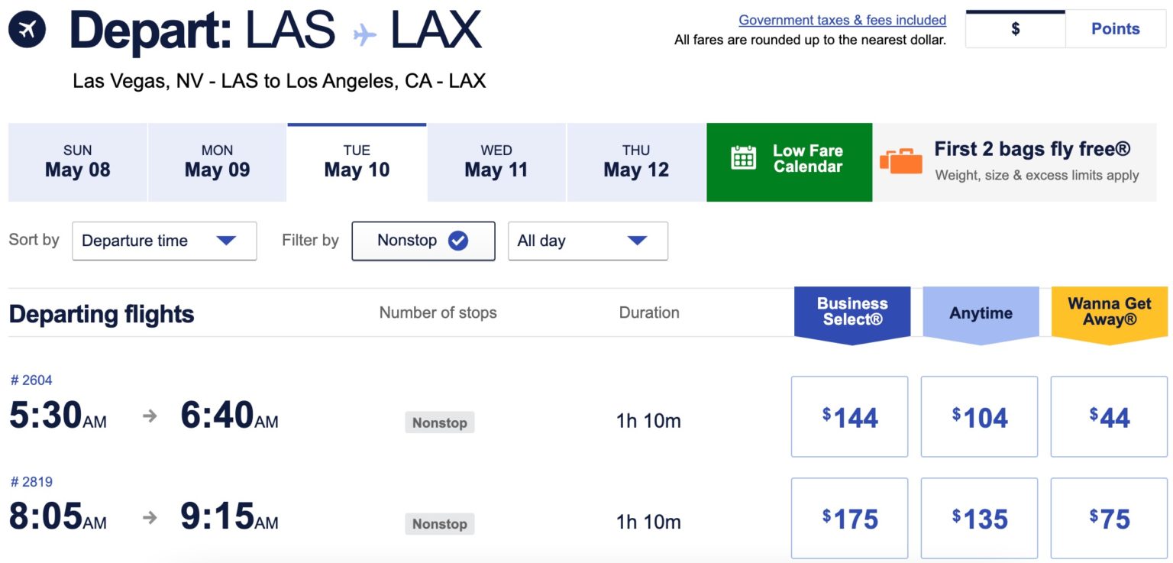Viewport: 1173px width, 563px height.
Task: Click the calendar icon on Low Fare Calendar
Action: 743,158
